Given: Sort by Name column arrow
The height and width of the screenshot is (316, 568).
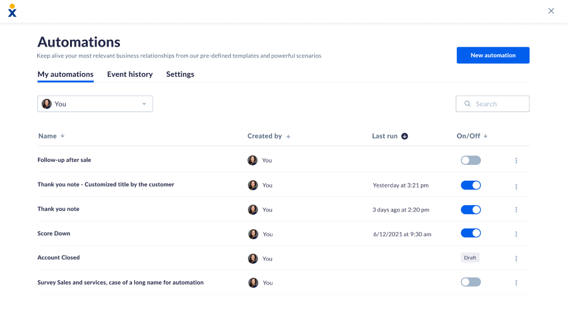Looking at the screenshot, I should pos(62,136).
